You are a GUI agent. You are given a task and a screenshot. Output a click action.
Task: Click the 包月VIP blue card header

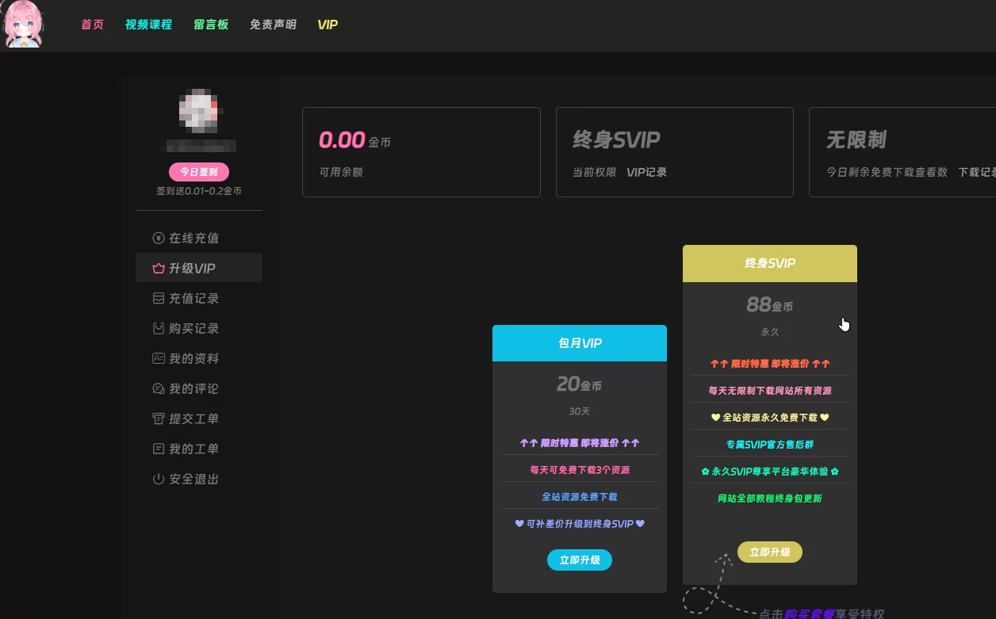pyautogui.click(x=580, y=343)
